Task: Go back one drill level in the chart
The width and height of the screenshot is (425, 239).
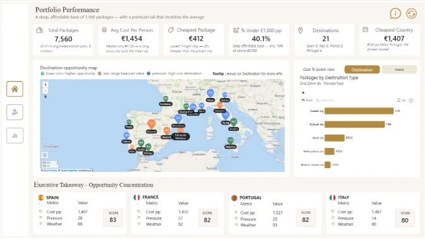Action: click(307, 101)
